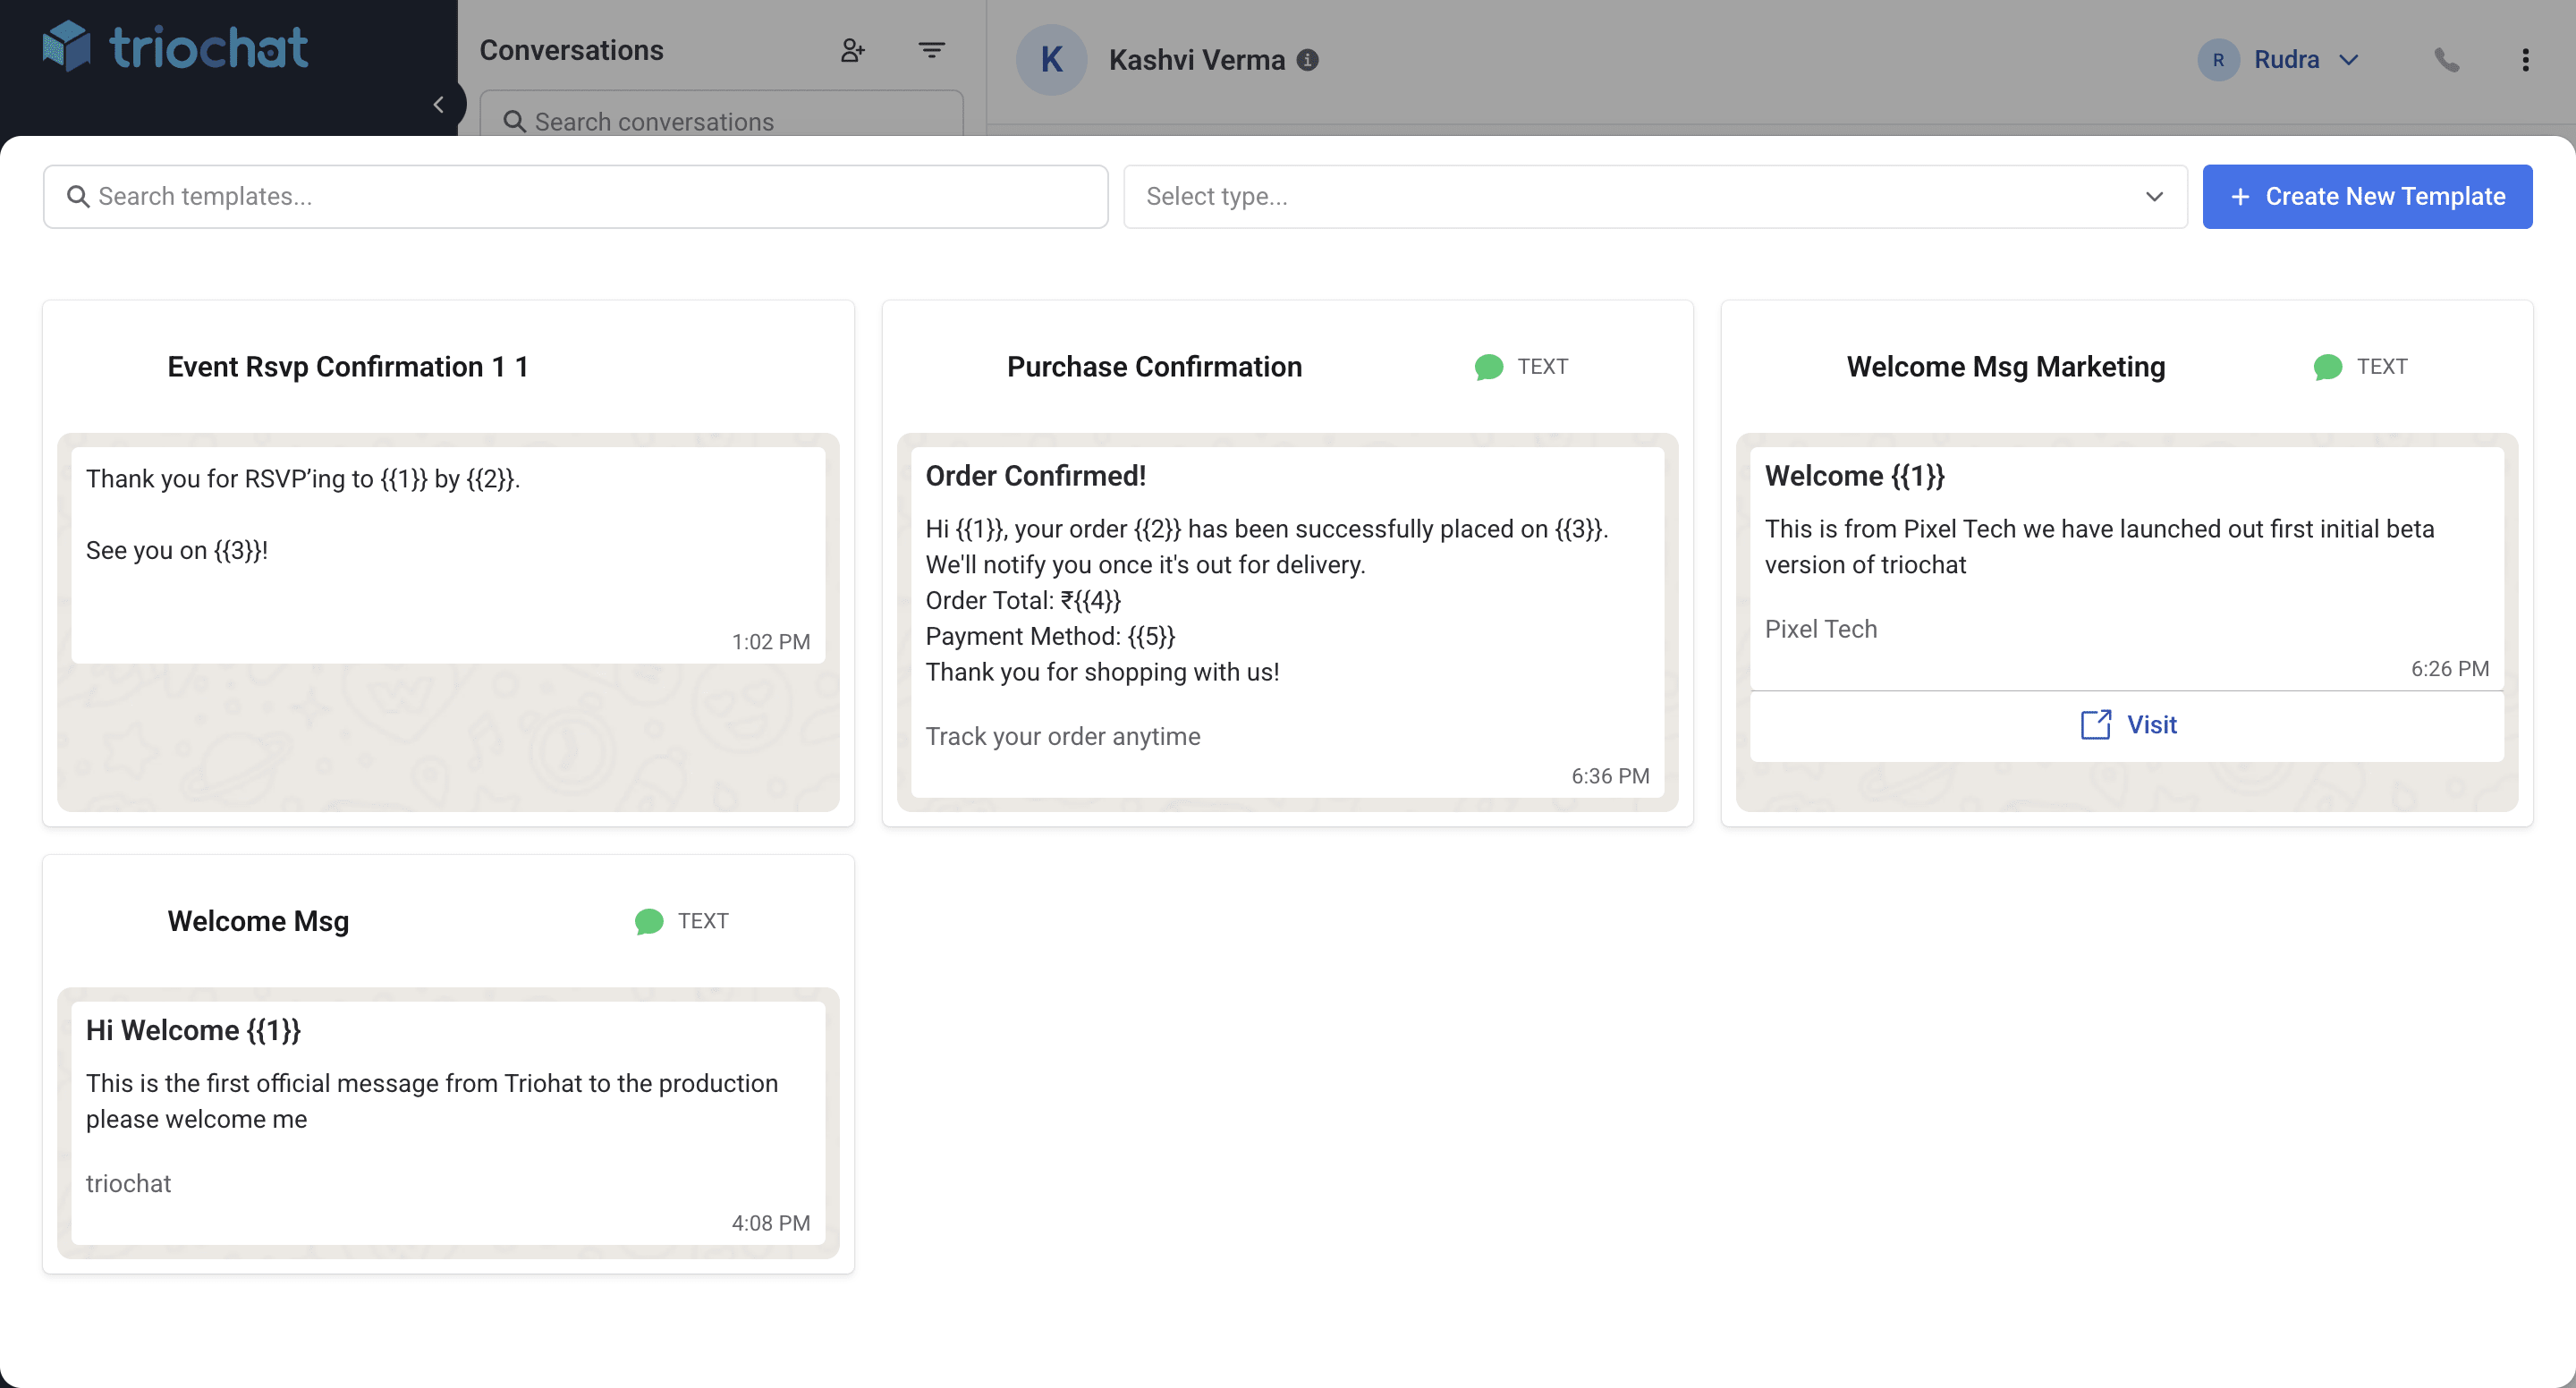Viewport: 2576px width, 1388px height.
Task: Switch to the Conversations panel
Action: click(572, 49)
